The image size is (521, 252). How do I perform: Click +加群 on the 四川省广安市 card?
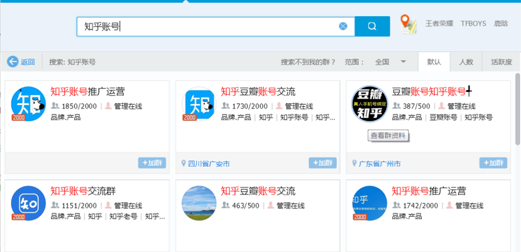pos(323,163)
